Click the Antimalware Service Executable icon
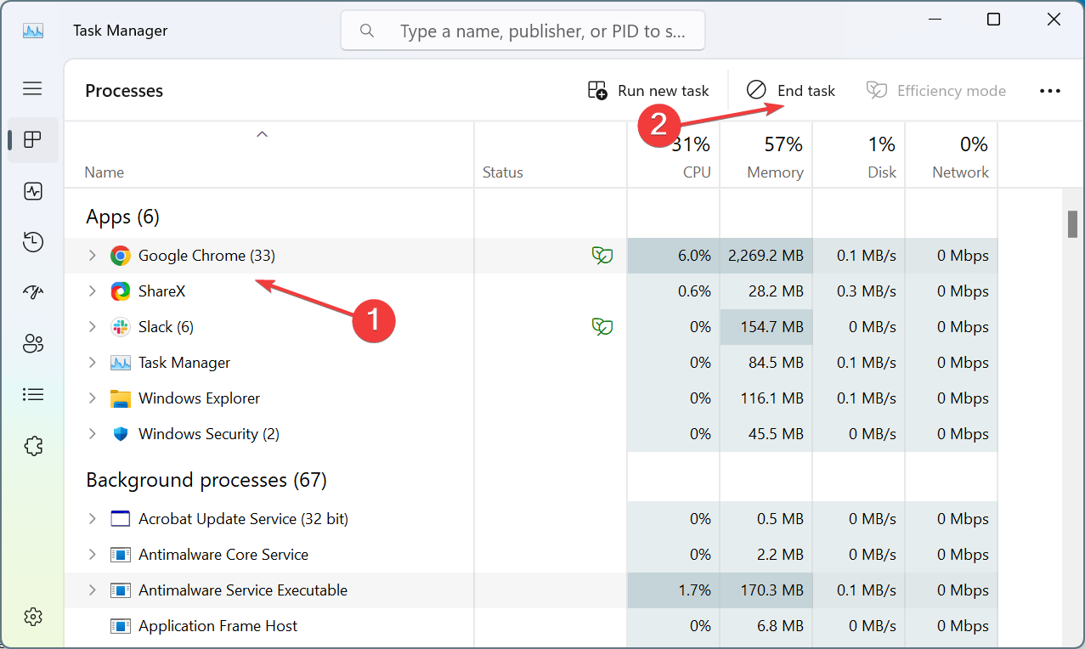 pos(121,590)
